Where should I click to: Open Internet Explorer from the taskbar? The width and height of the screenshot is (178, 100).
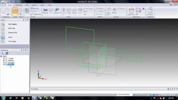(x=11, y=98)
